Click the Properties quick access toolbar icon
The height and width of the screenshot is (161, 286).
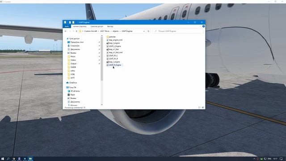point(70,22)
